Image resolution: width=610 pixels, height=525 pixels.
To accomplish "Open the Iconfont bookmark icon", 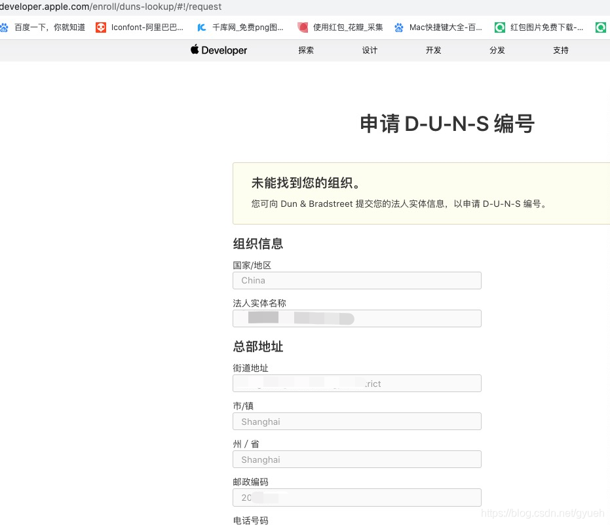I will pyautogui.click(x=101, y=27).
